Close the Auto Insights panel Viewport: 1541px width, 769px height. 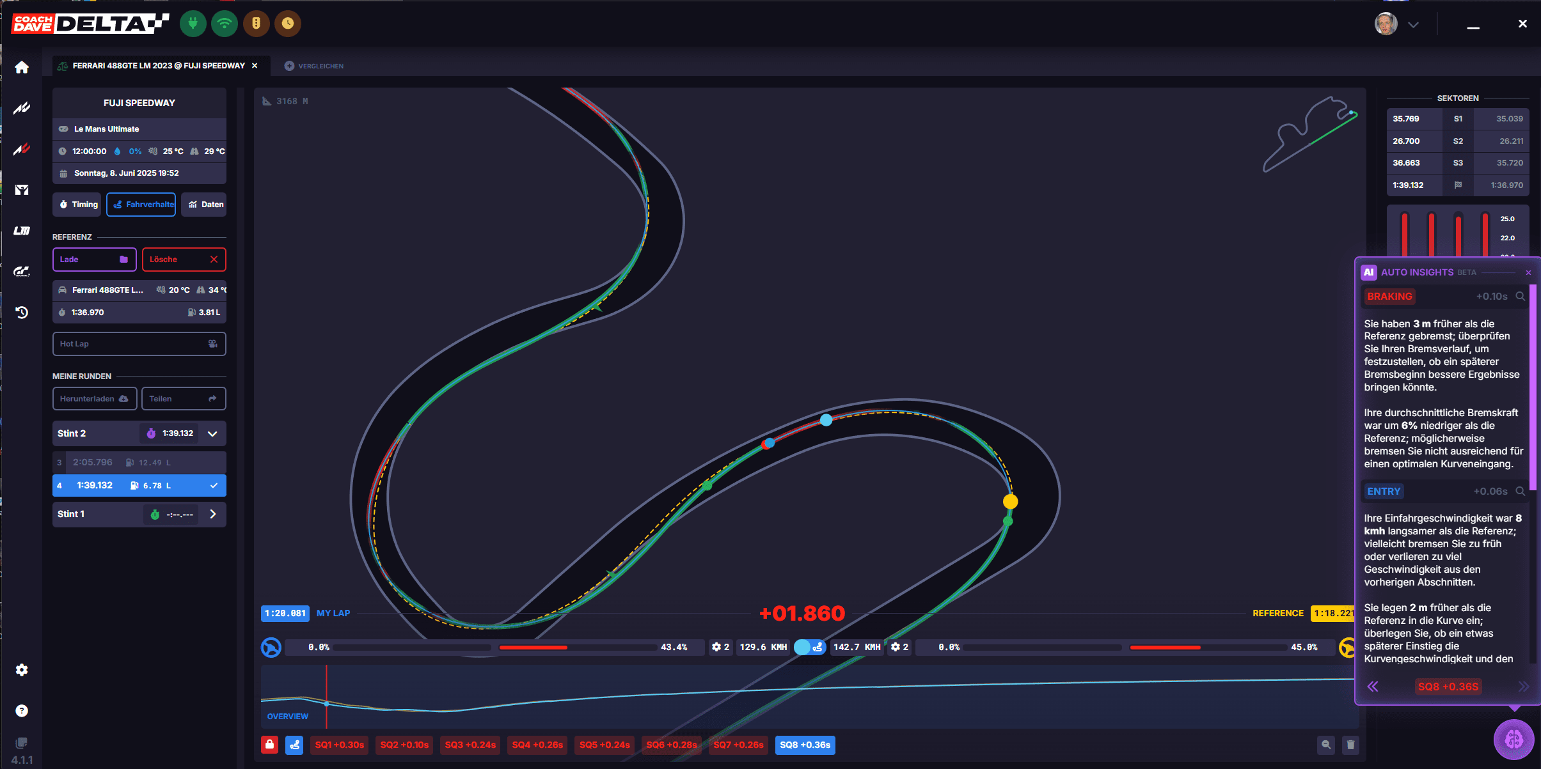pos(1528,273)
